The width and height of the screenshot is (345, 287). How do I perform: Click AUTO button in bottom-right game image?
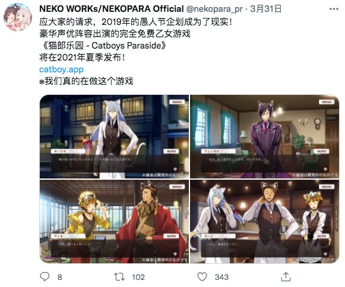[321, 236]
